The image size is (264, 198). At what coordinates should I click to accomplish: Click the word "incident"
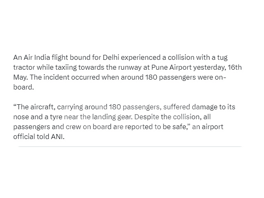[57, 77]
